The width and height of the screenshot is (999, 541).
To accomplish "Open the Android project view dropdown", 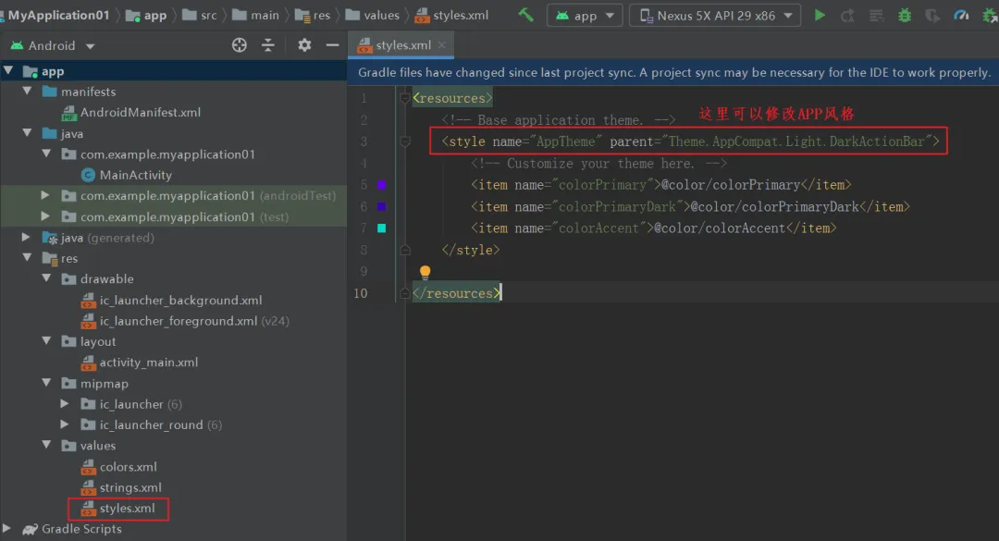I will pyautogui.click(x=52, y=45).
